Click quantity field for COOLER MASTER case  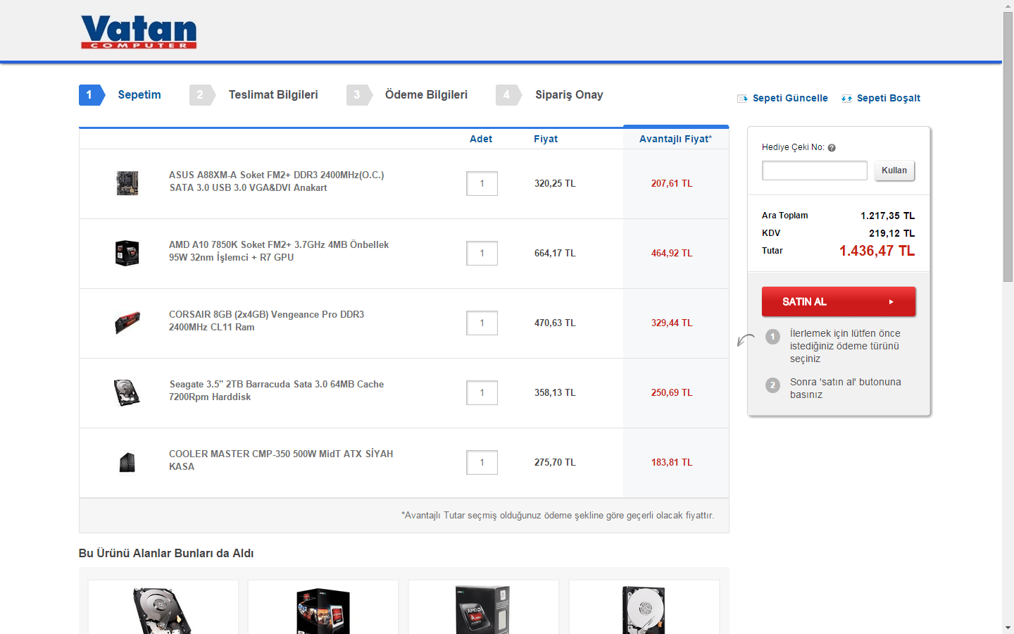[x=482, y=463]
